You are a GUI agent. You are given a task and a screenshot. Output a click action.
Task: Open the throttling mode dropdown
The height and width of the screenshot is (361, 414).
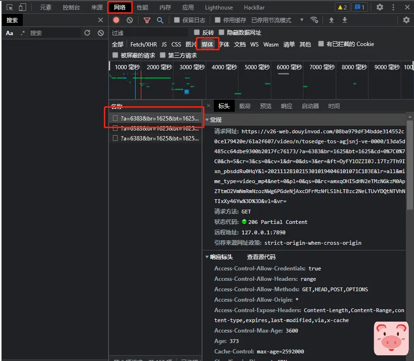click(x=302, y=20)
